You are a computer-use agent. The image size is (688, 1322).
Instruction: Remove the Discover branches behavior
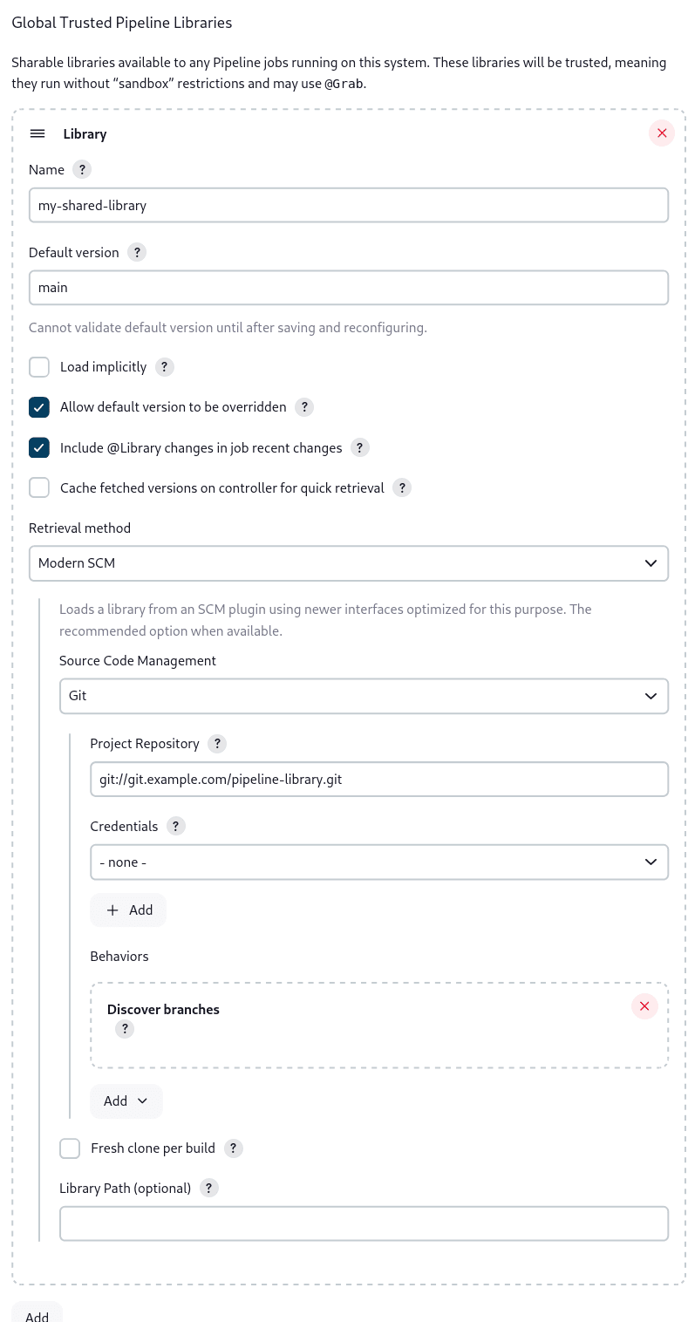(x=644, y=1006)
